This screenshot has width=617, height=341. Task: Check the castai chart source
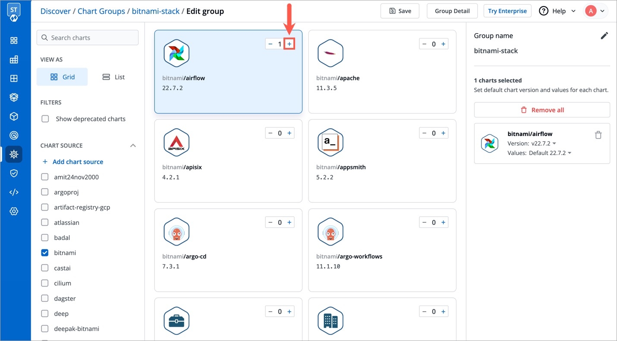(45, 268)
